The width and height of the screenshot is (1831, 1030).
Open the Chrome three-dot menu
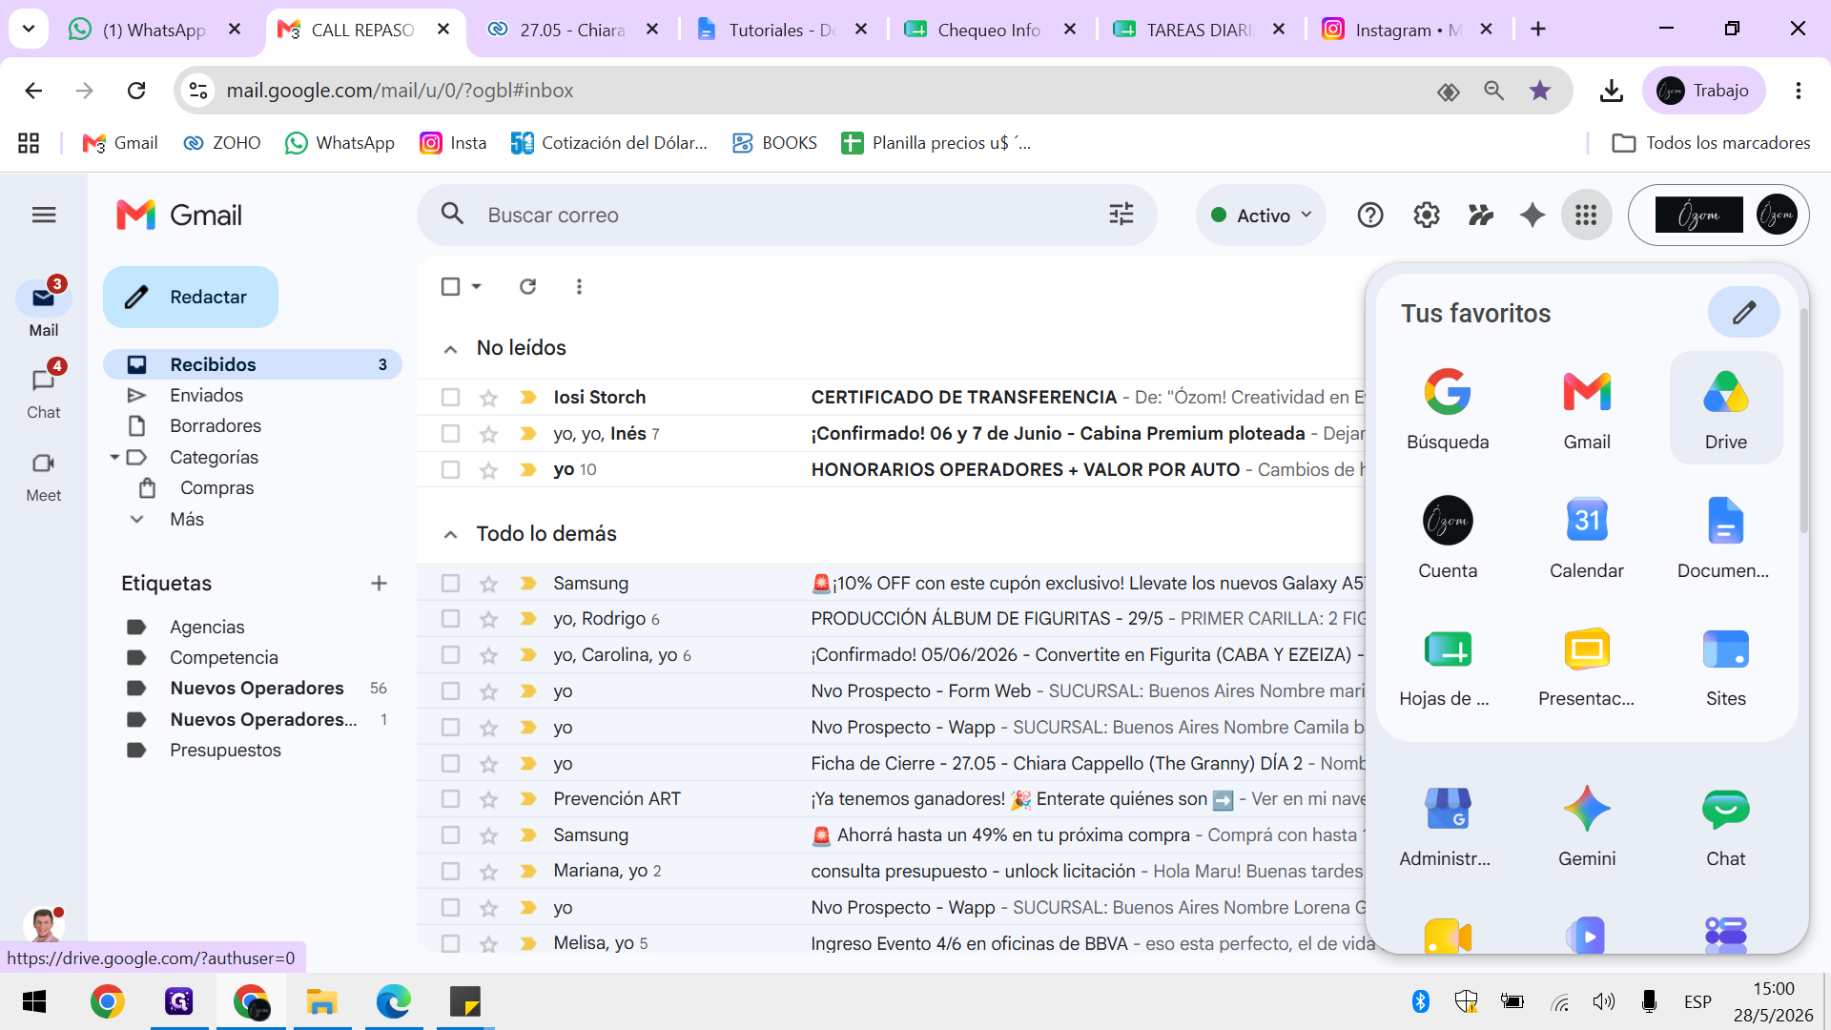pos(1798,91)
